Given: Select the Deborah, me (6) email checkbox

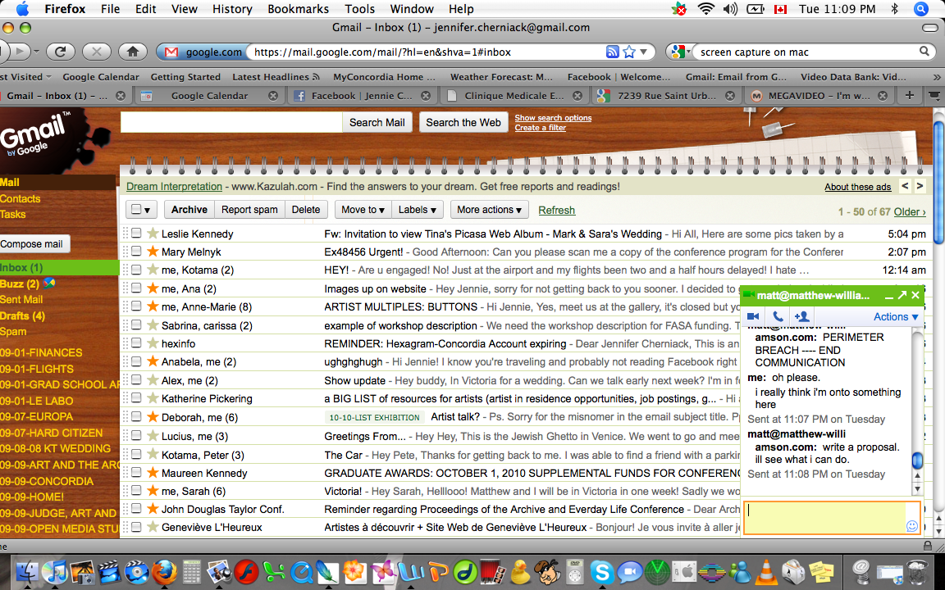Looking at the screenshot, I should (x=136, y=416).
